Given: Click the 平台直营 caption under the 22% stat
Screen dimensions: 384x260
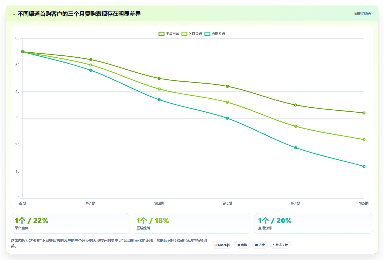Looking at the screenshot, I should (x=22, y=228).
